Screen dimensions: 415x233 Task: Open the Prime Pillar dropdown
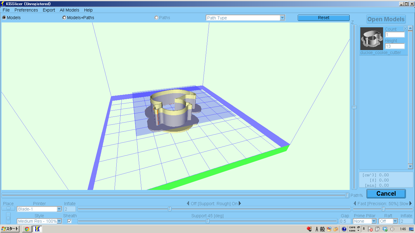pyautogui.click(x=374, y=221)
